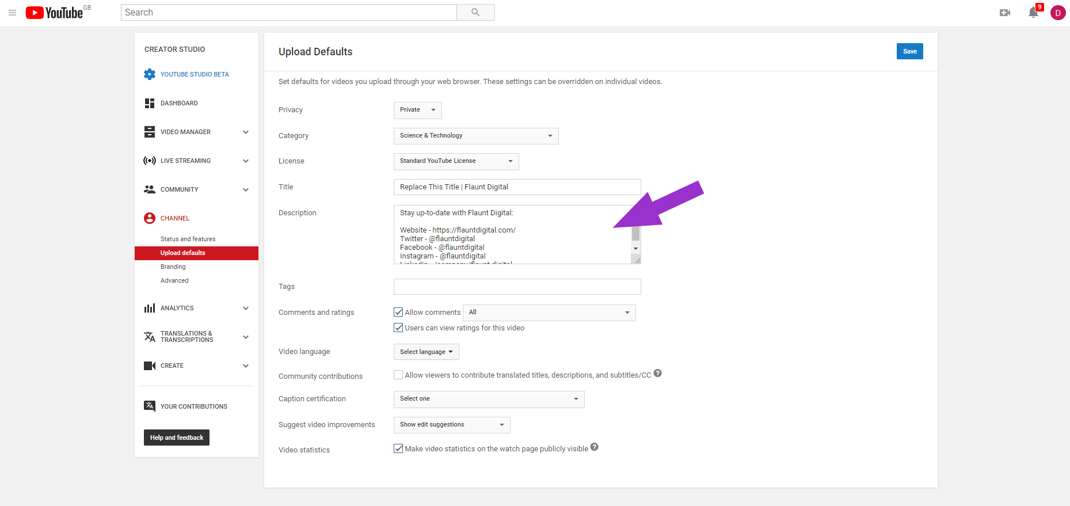Screen dimensions: 1070x506
Task: Open Status and features page
Action: (188, 239)
